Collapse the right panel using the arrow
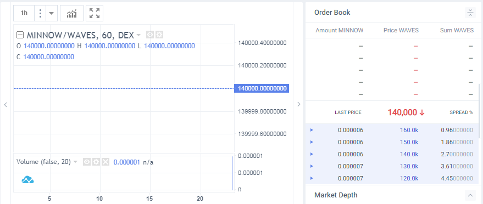The height and width of the screenshot is (204, 483). pyautogui.click(x=298, y=104)
